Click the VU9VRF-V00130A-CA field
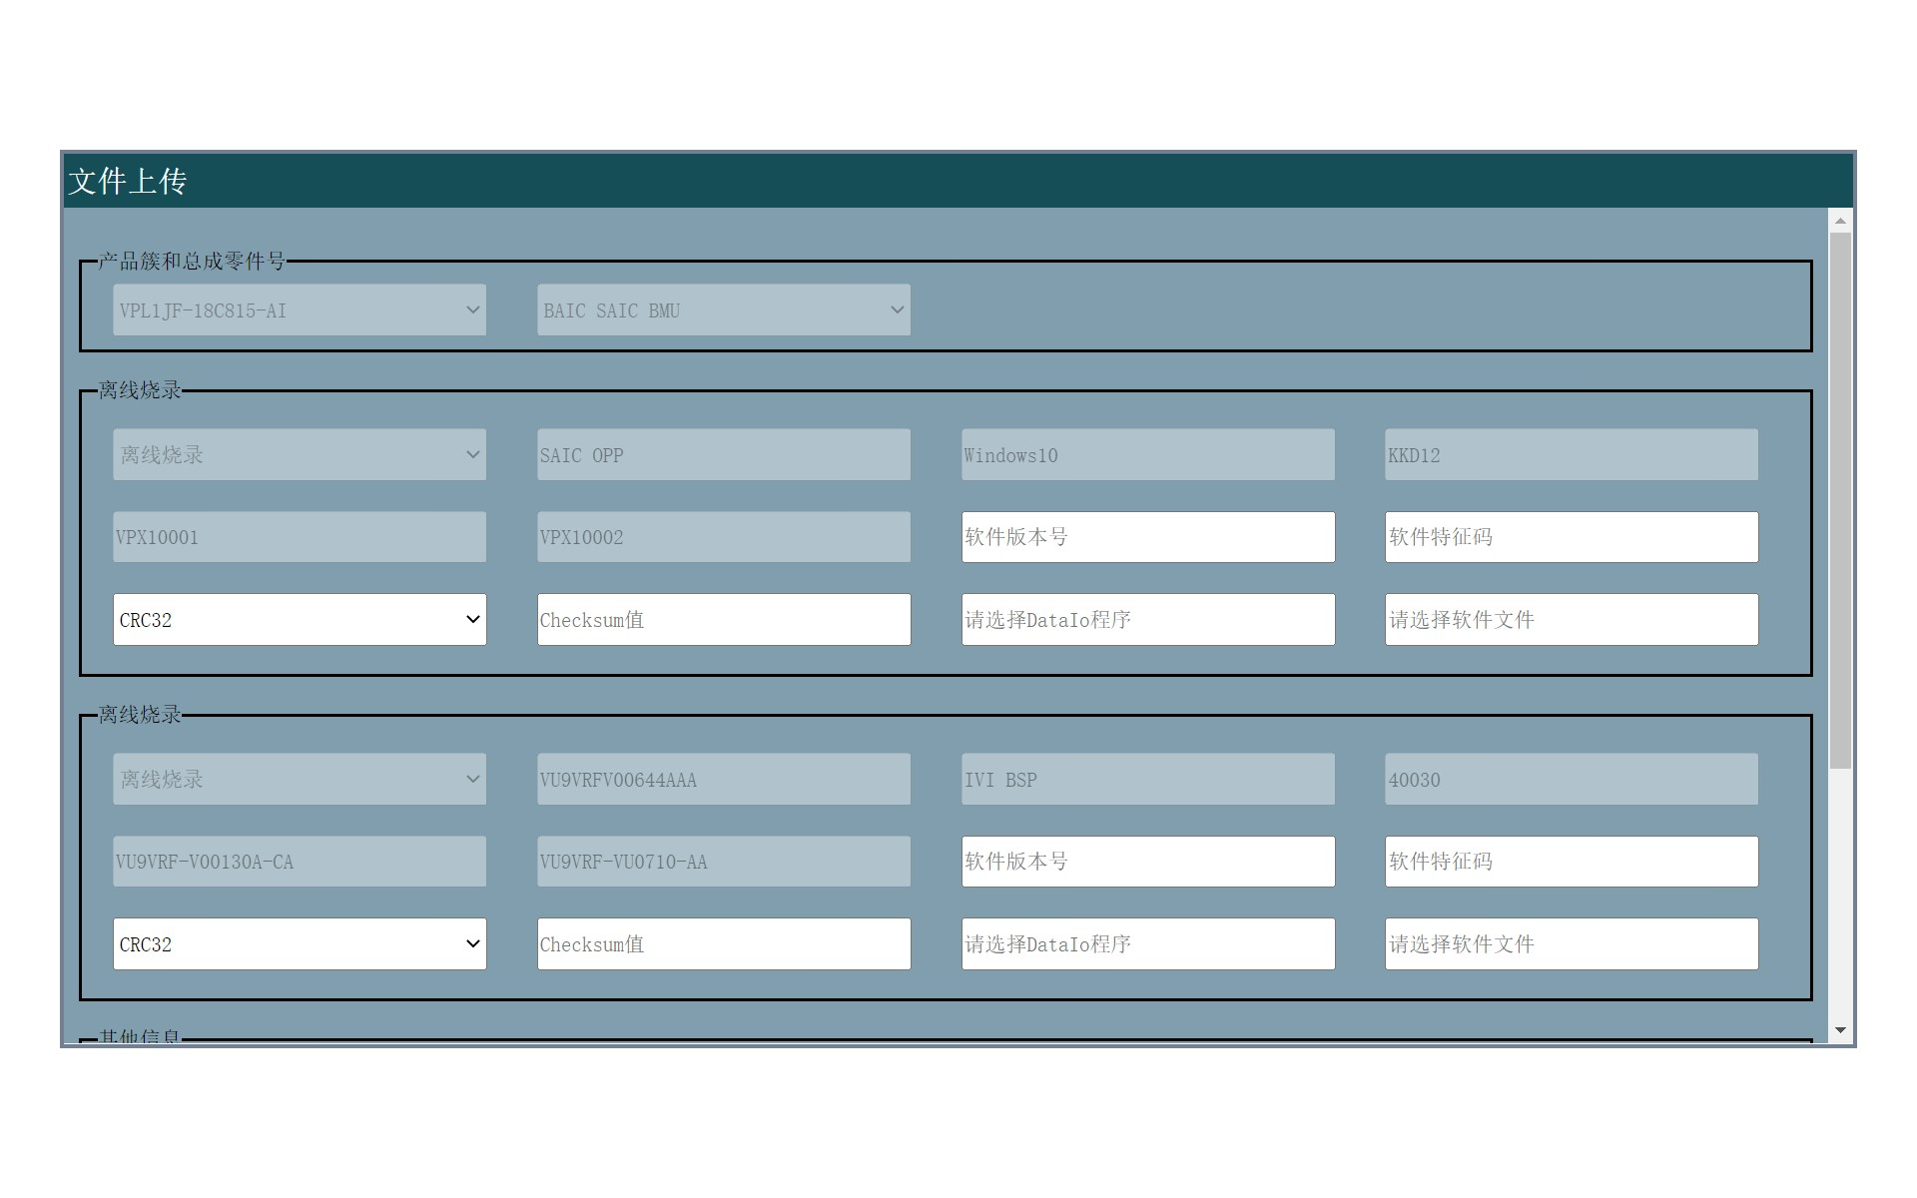 pyautogui.click(x=300, y=862)
